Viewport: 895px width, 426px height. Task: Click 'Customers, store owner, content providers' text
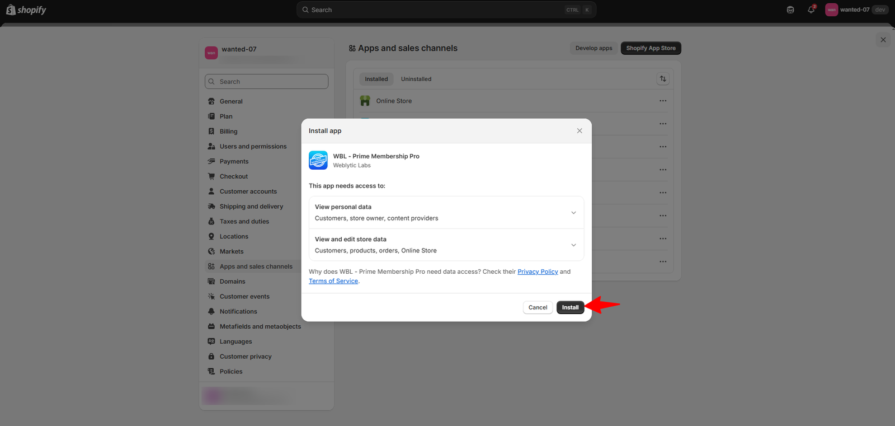tap(376, 218)
